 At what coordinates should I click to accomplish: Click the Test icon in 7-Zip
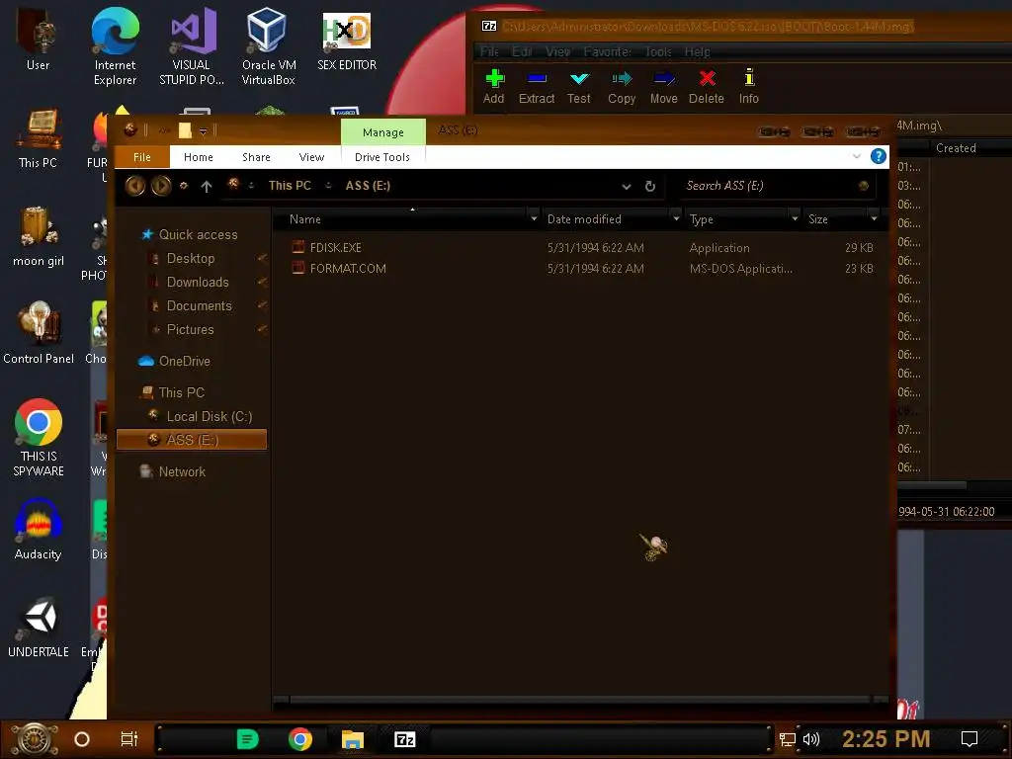click(579, 79)
